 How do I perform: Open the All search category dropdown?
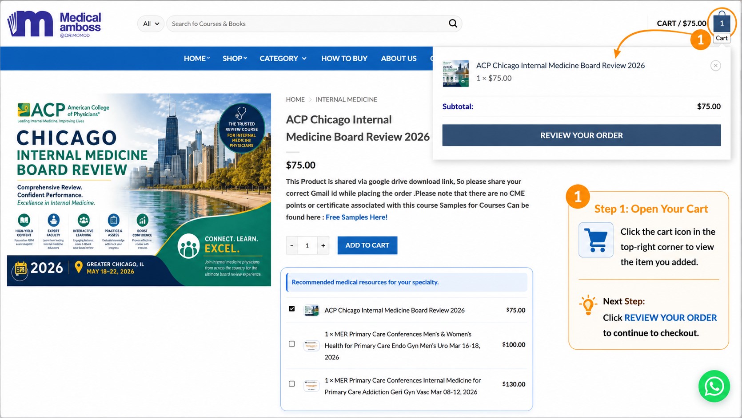(151, 24)
